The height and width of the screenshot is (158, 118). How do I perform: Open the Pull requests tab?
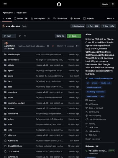(x=40, y=19)
